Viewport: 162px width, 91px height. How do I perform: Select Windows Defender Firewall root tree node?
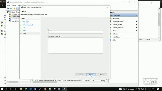point(14,12)
